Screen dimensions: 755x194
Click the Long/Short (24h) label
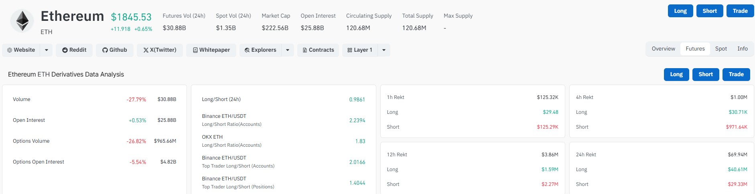221,99
